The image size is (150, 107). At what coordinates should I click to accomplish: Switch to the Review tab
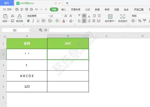point(107,9)
